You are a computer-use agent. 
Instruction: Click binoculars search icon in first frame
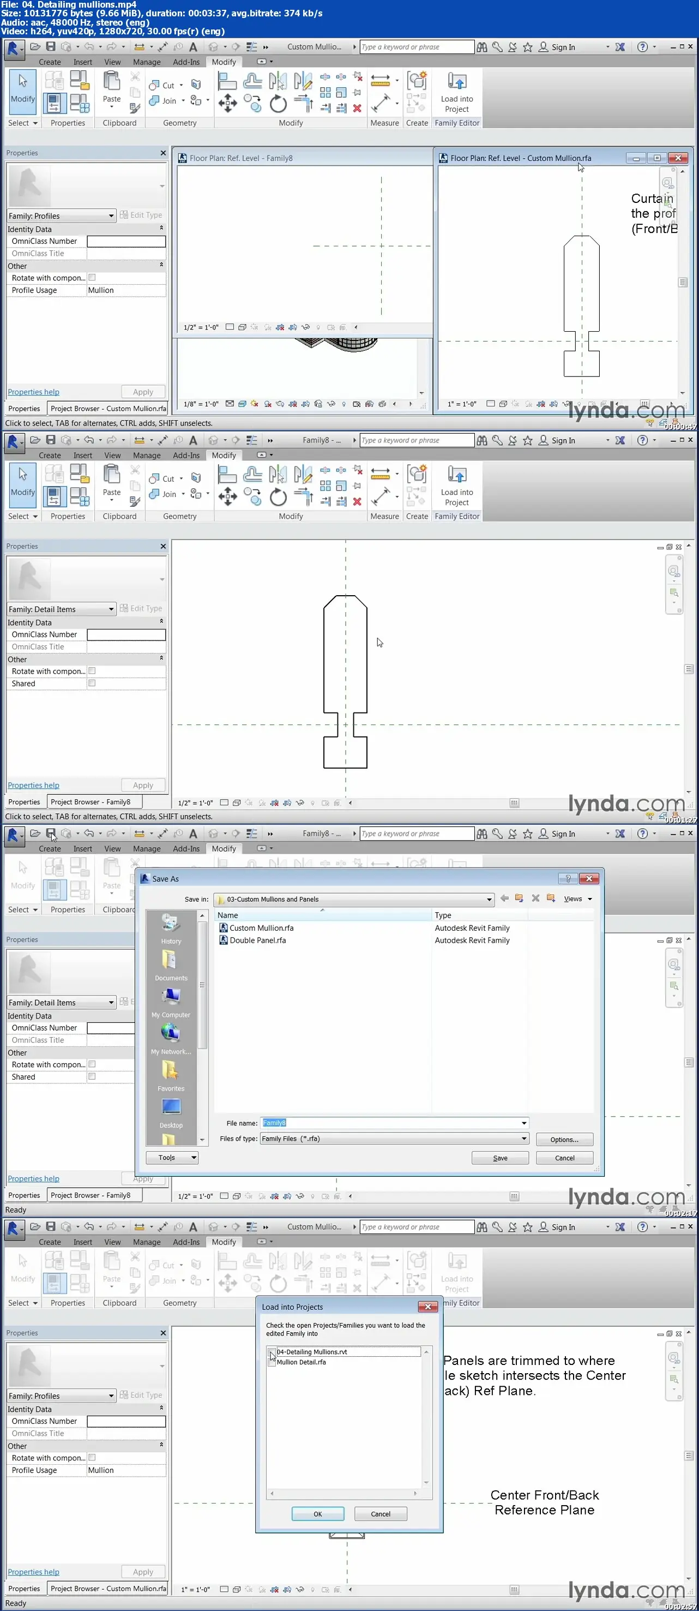481,47
